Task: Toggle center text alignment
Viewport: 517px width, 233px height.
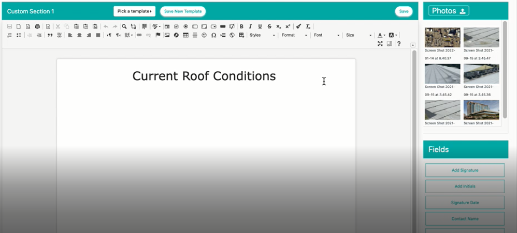Action: [79, 35]
